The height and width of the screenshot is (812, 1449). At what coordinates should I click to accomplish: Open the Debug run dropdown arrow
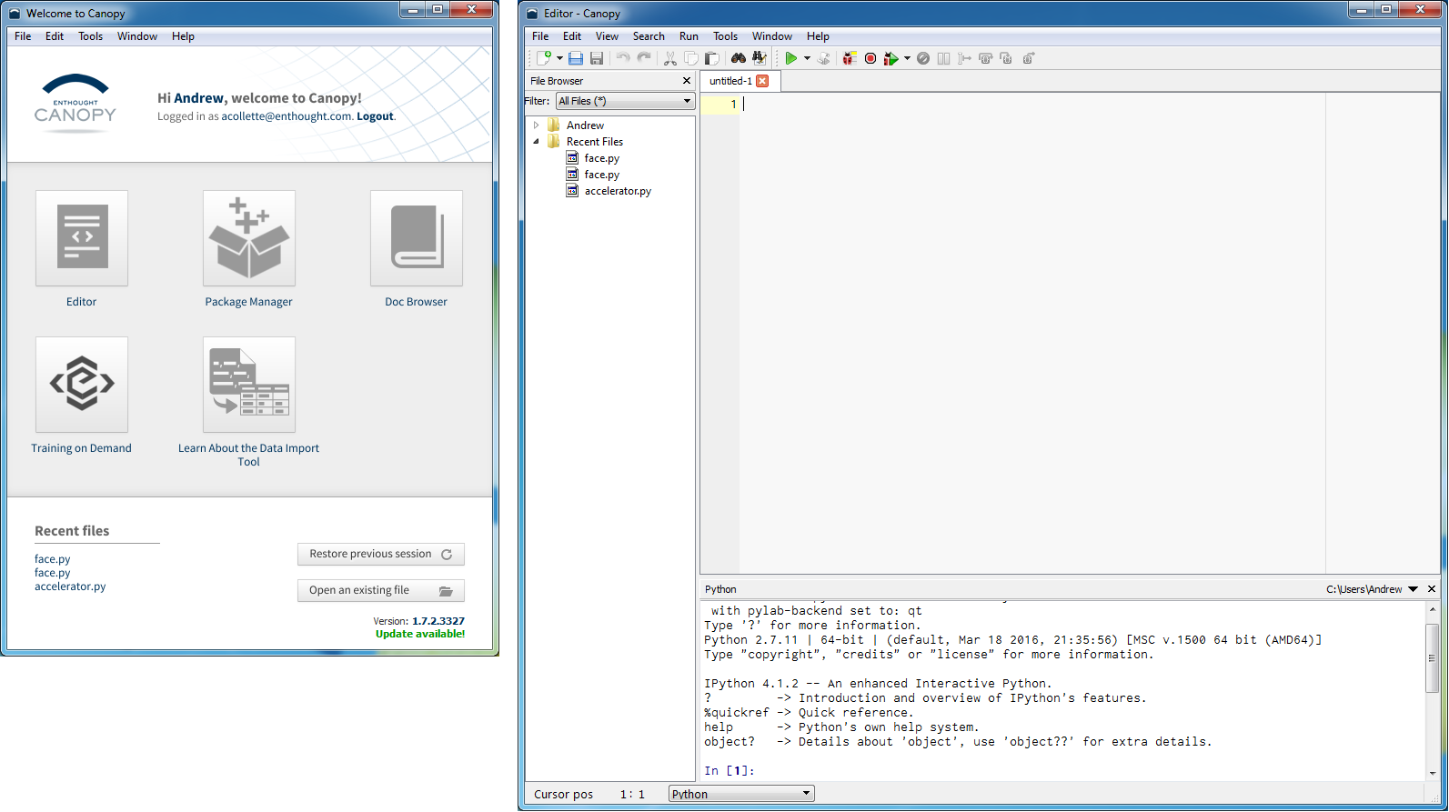[907, 59]
